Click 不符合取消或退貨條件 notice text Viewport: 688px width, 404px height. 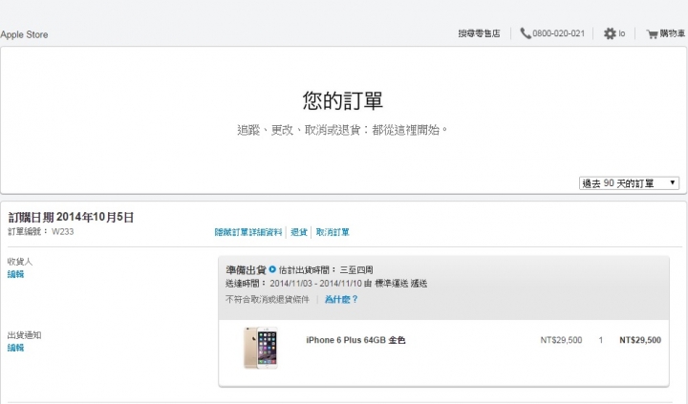point(268,299)
